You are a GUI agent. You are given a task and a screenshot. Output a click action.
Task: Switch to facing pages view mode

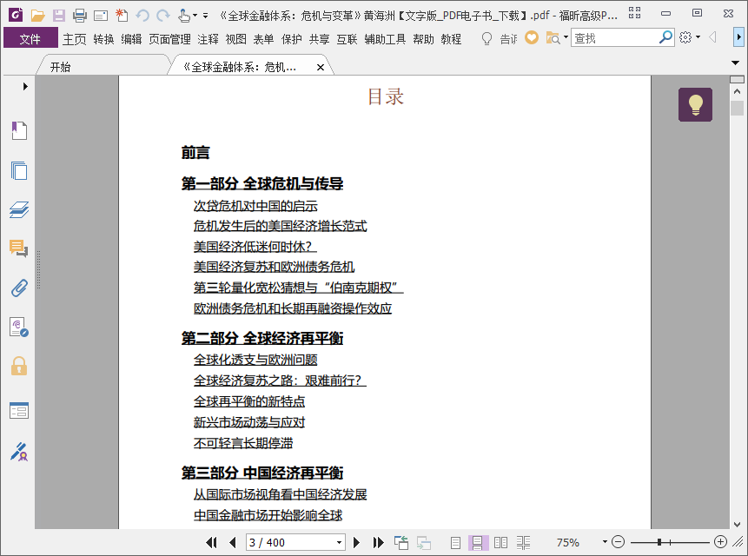[x=500, y=543]
